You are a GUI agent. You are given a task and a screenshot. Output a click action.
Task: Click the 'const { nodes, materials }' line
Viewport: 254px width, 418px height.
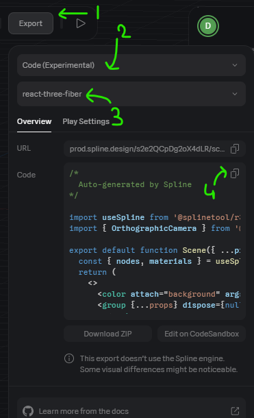click(160, 261)
